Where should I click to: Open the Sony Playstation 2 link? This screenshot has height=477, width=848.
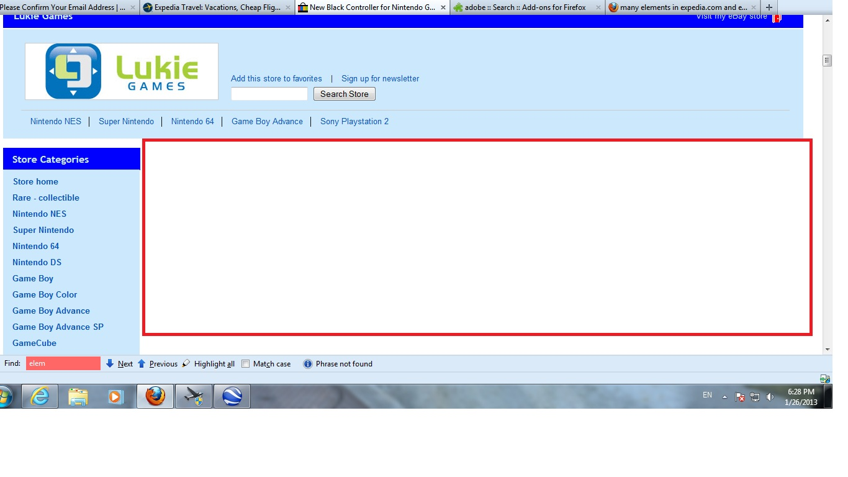[354, 121]
